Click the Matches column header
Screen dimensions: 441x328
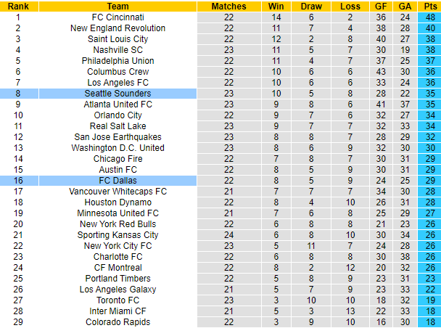[x=228, y=6]
